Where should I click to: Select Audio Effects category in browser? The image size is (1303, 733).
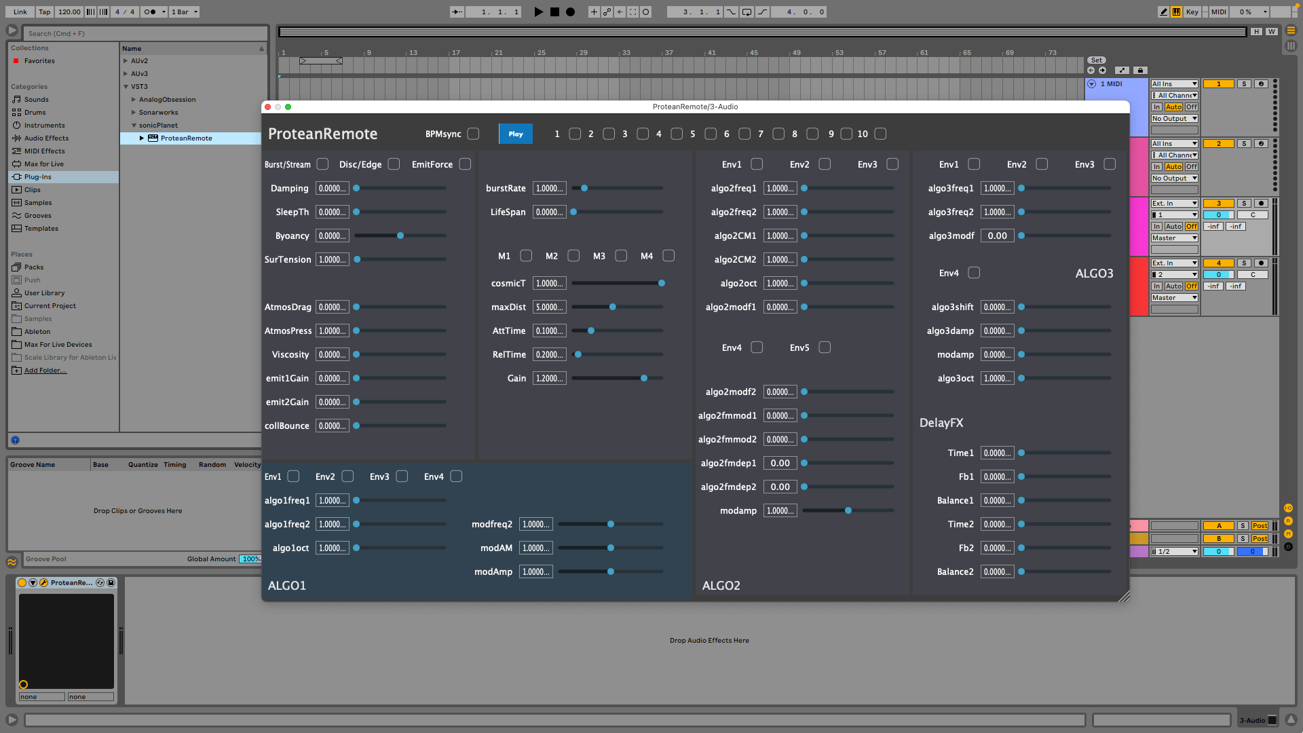point(46,138)
